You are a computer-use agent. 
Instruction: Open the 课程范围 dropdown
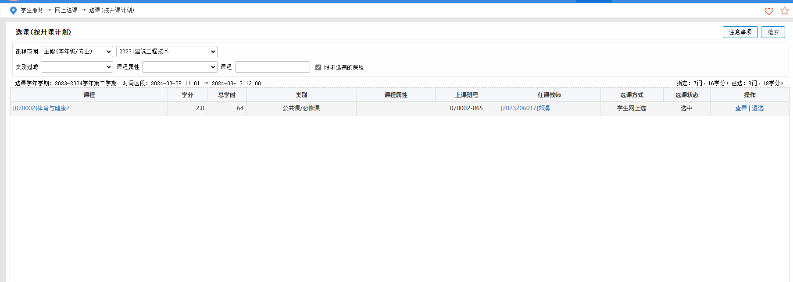coord(77,52)
